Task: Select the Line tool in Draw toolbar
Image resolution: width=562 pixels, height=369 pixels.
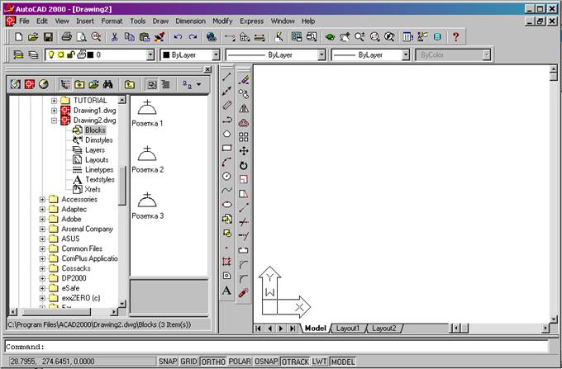Action: [226, 77]
